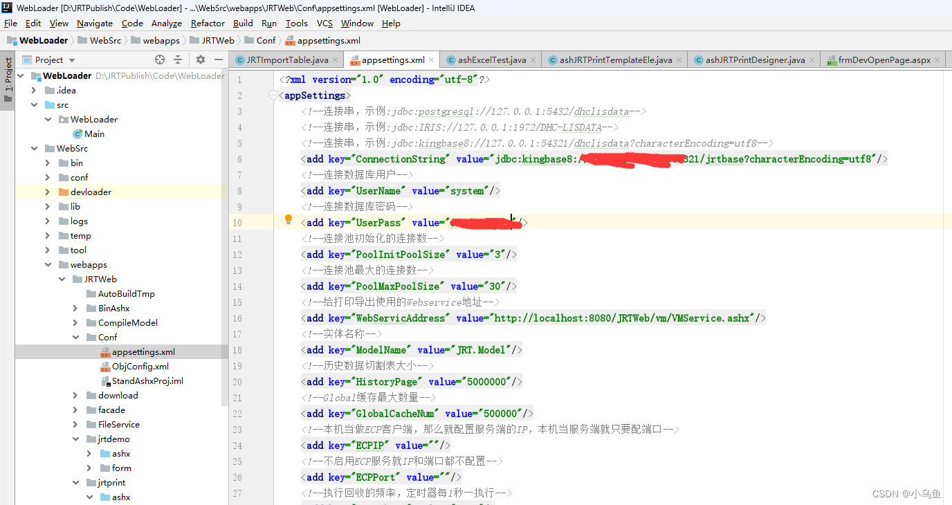The width and height of the screenshot is (952, 505).
Task: Collapse the webapps folder
Action: [x=48, y=264]
